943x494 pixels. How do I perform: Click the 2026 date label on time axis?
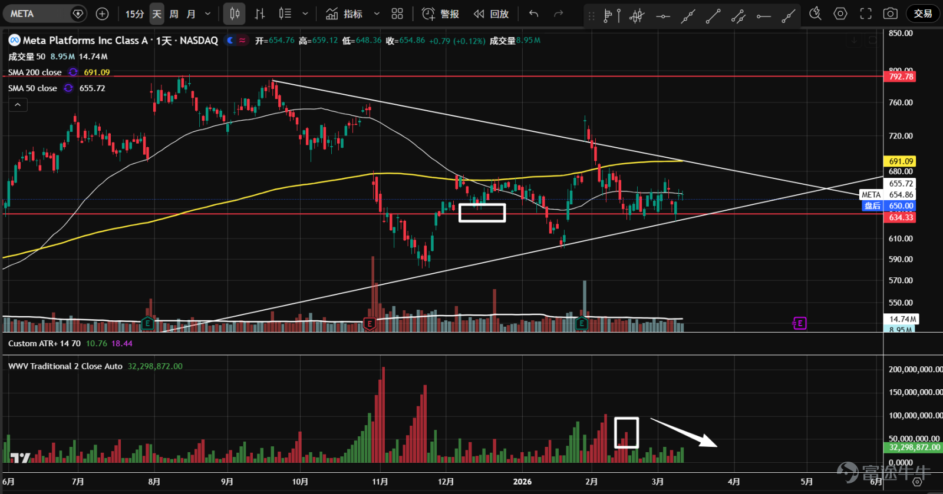coord(522,482)
